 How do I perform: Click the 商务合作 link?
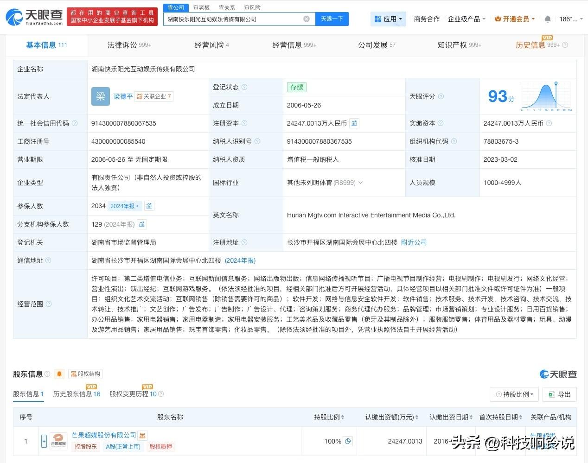427,19
